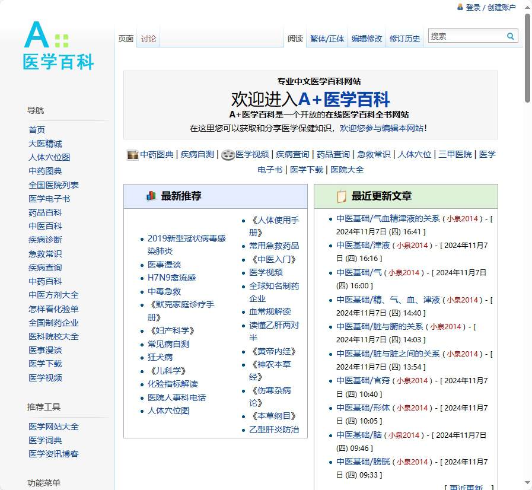The image size is (532, 490).
Task: Switch to the 讨论 tab
Action: [148, 37]
